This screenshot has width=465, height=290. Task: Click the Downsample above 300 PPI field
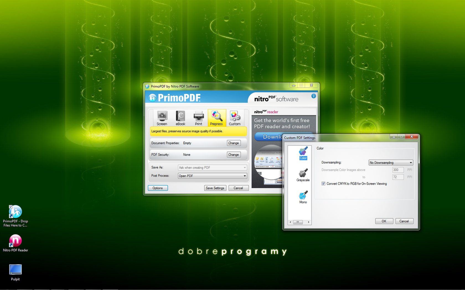398,170
